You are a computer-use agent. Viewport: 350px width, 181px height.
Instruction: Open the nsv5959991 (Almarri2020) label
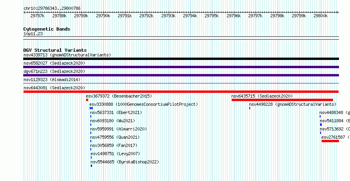(118, 129)
